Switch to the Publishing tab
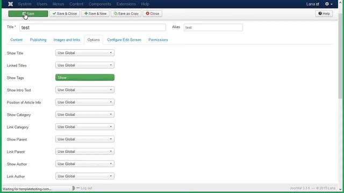 click(x=38, y=40)
